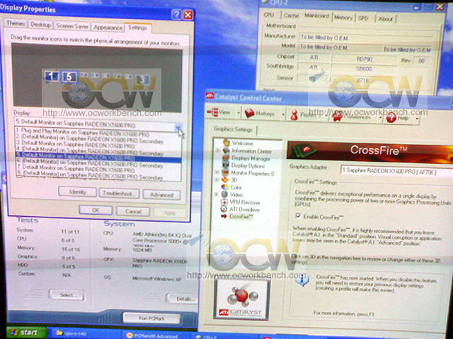
Task: Open the Cache tab in CPU-Z
Action: pos(291,16)
